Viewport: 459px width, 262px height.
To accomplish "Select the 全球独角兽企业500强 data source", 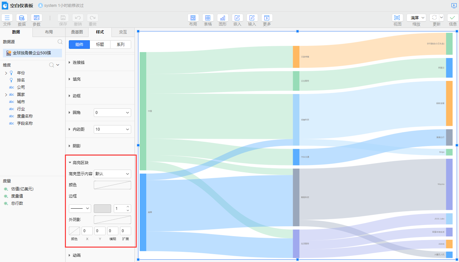I will click(x=32, y=53).
